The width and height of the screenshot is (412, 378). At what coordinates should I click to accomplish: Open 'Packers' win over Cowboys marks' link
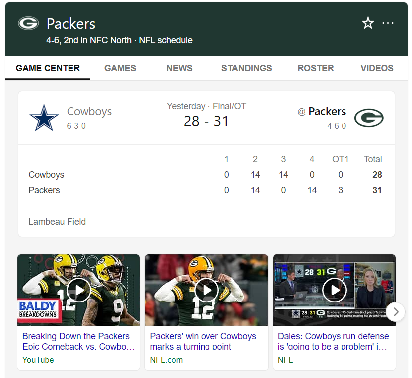pos(203,341)
